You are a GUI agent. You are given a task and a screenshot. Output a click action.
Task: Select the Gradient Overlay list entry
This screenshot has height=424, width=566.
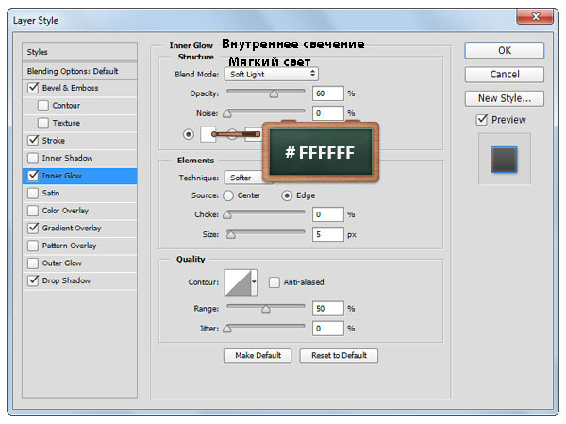pos(79,228)
